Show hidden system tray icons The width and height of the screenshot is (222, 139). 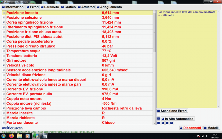click(193, 136)
